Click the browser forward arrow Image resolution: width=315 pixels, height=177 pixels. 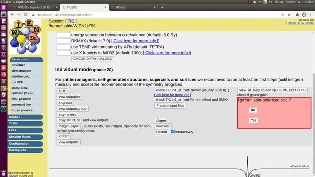pyautogui.click(x=19, y=15)
